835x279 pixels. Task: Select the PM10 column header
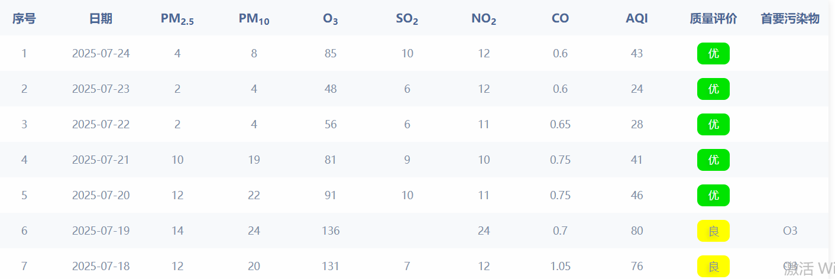click(x=254, y=19)
